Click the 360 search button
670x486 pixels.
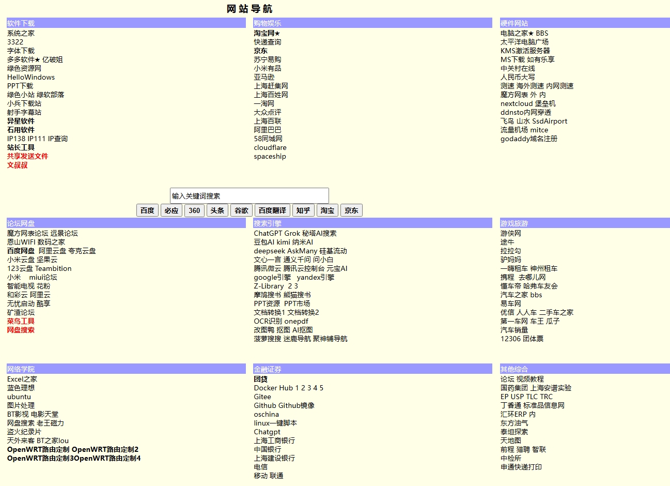click(194, 210)
